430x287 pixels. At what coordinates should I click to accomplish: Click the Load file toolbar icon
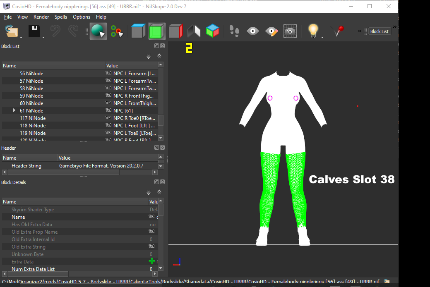[x=11, y=31]
